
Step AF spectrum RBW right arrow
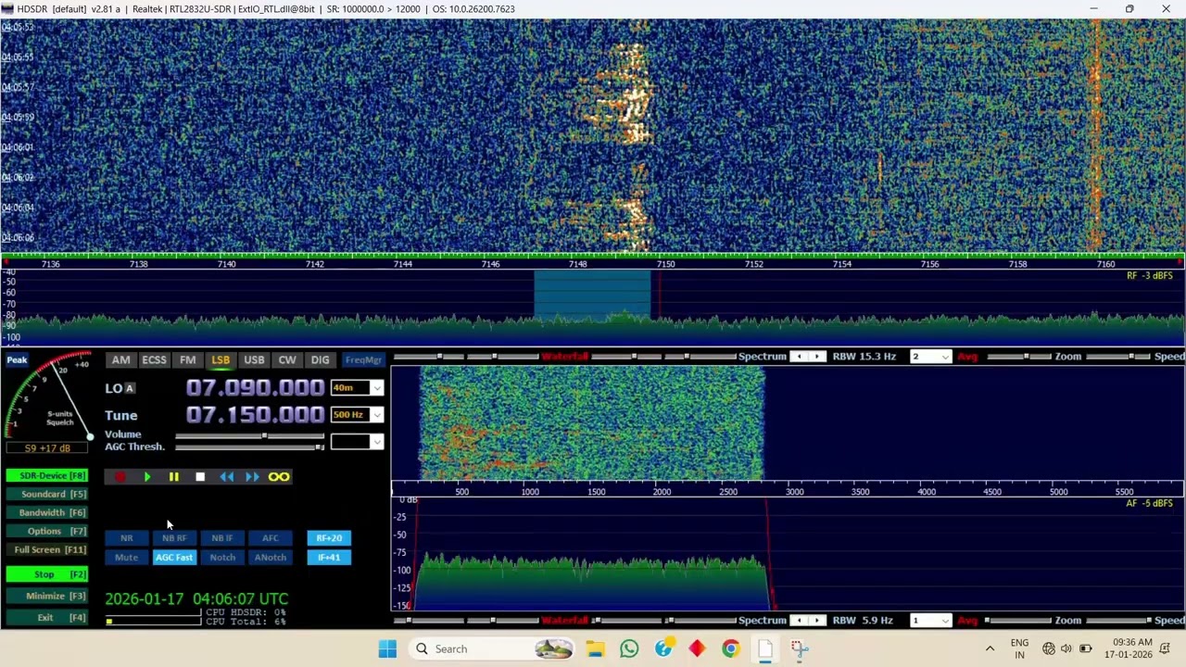click(x=817, y=621)
